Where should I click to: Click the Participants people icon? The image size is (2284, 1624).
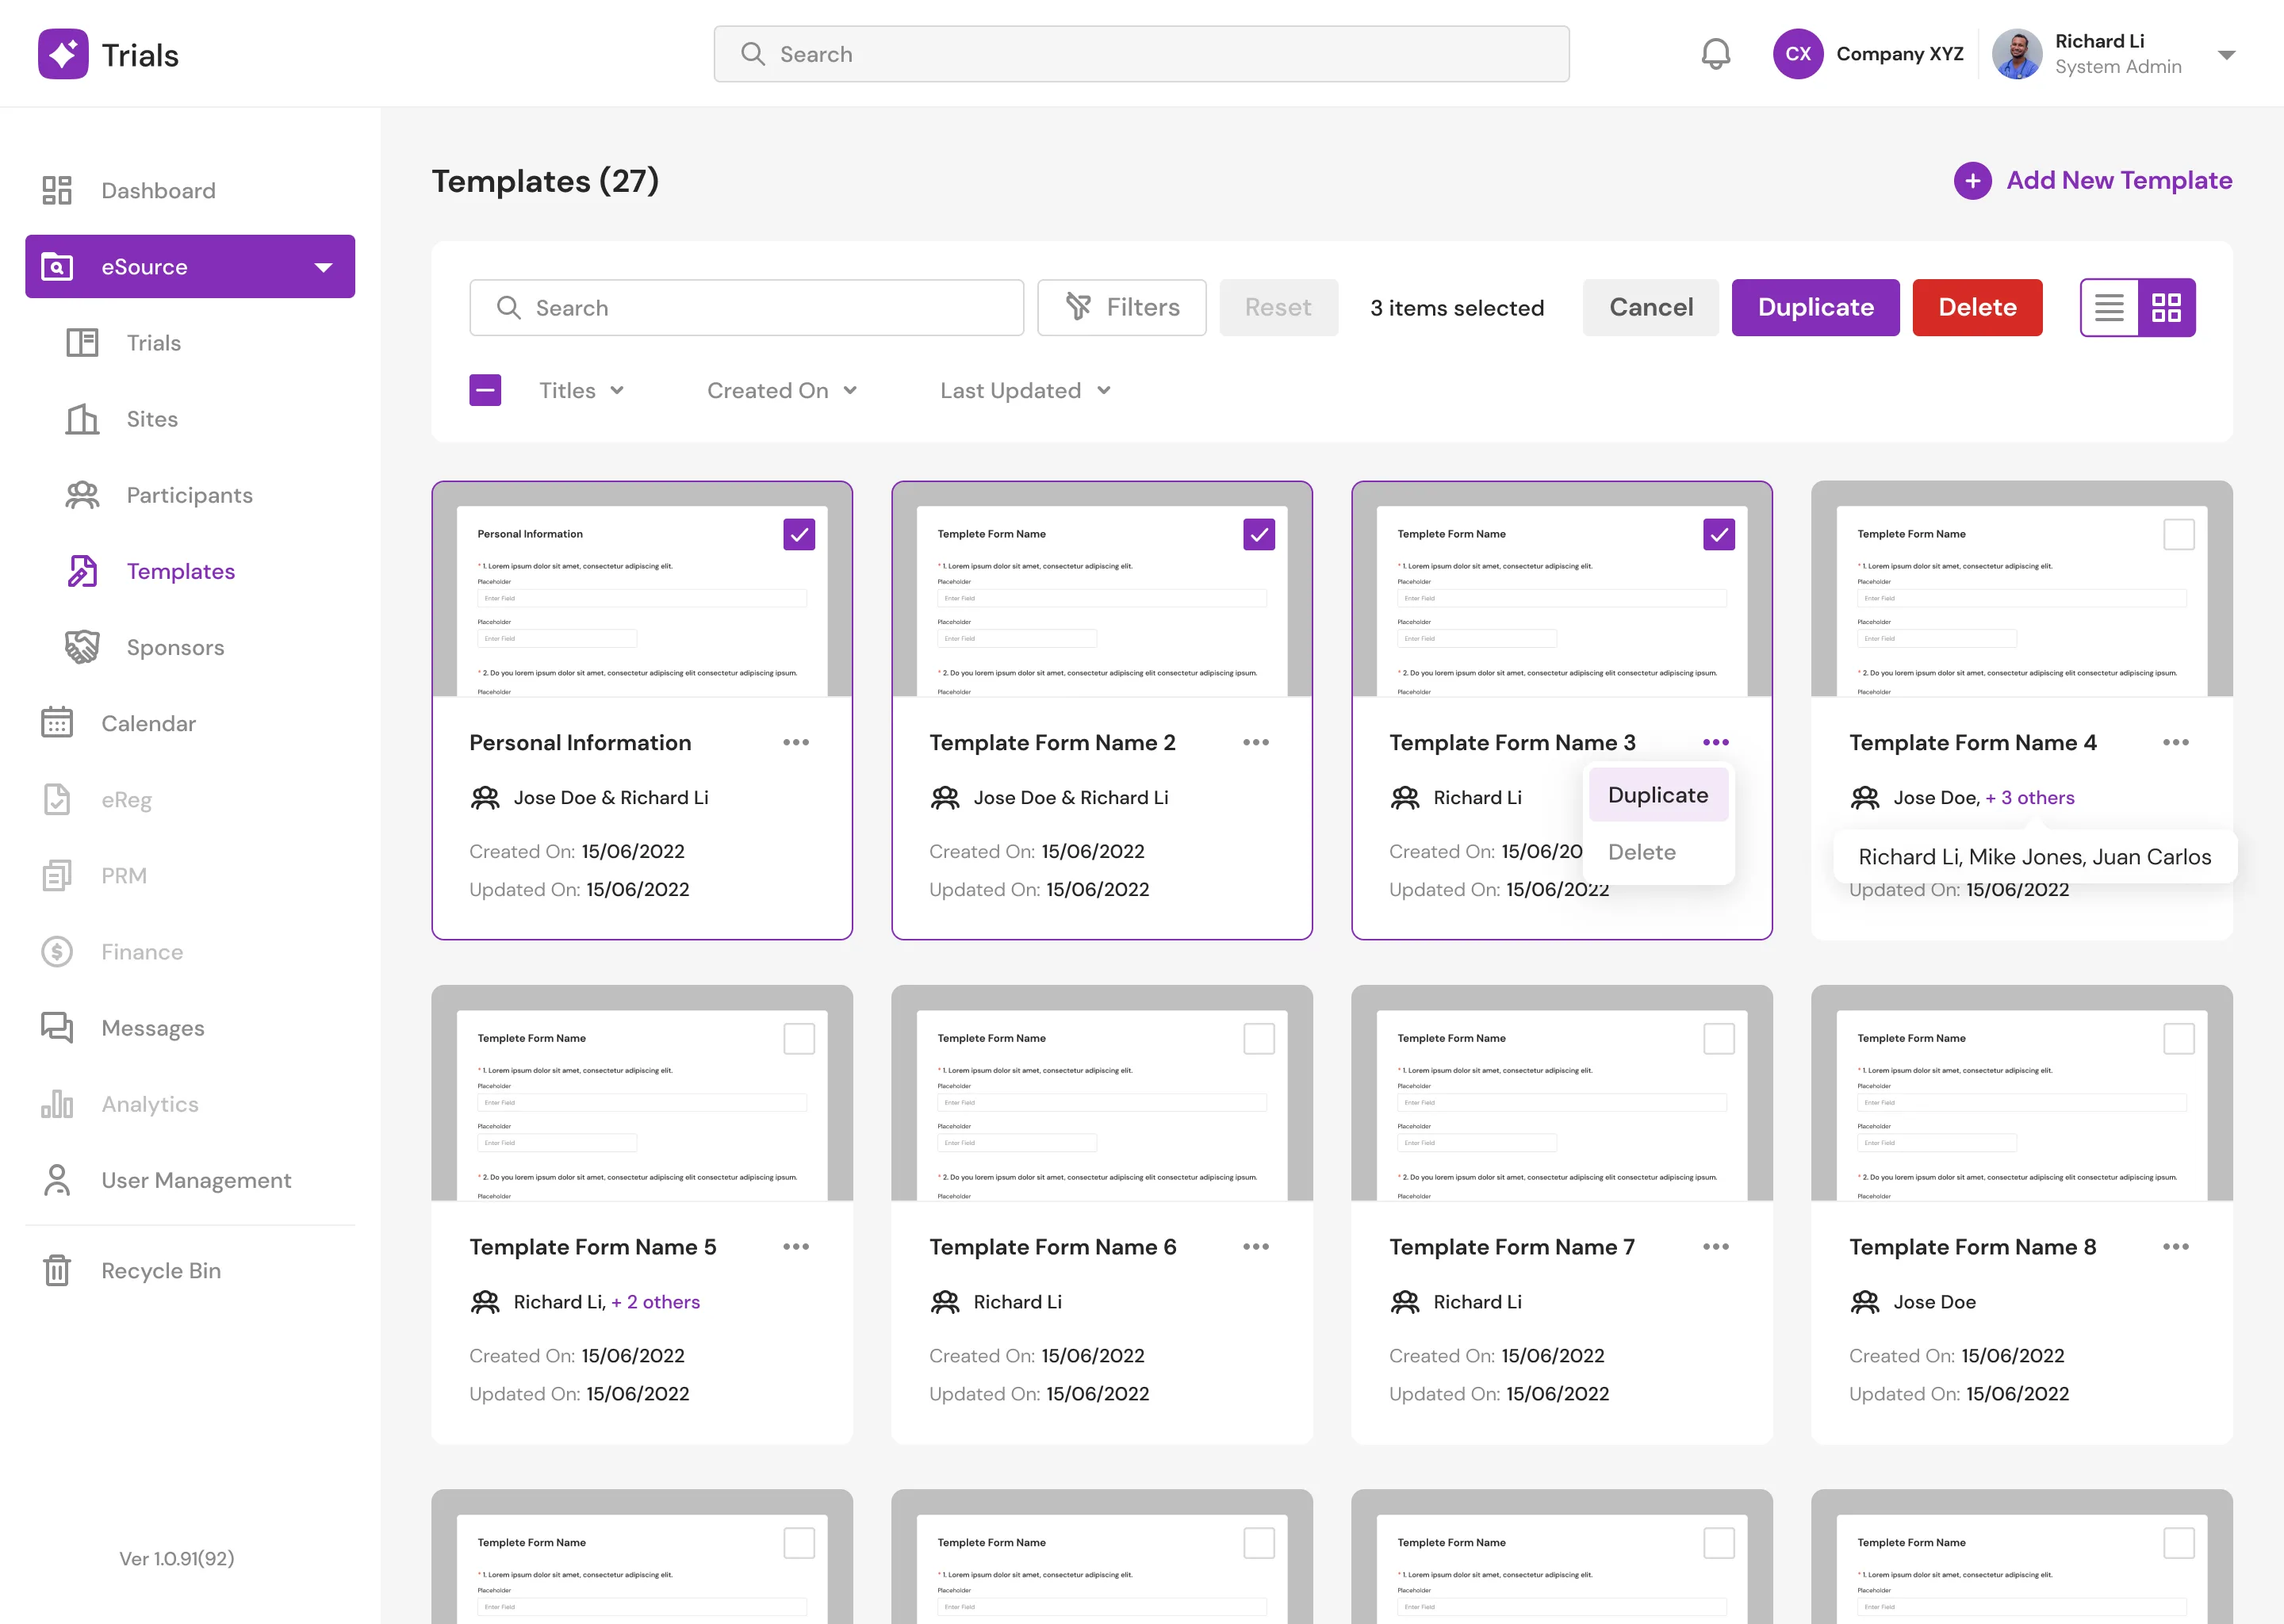(82, 495)
